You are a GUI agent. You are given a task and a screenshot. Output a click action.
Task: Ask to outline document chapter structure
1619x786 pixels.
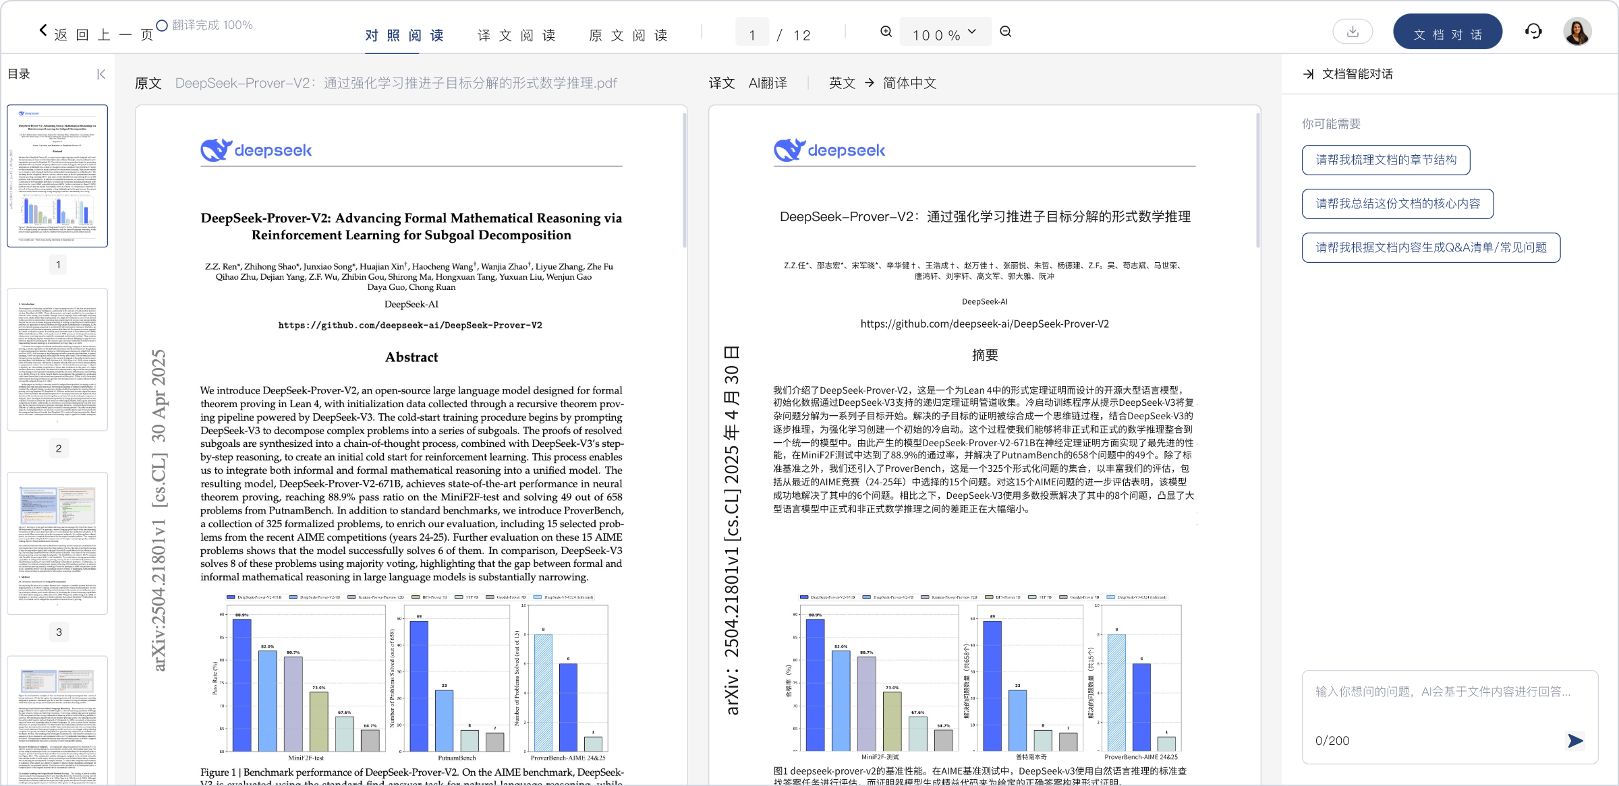click(x=1386, y=160)
